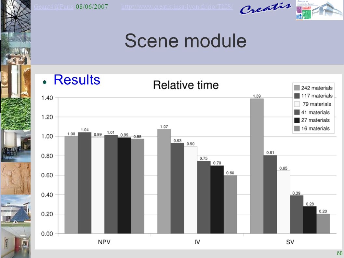Click the Relative time chart title
344x258 pixels.
[x=186, y=85]
